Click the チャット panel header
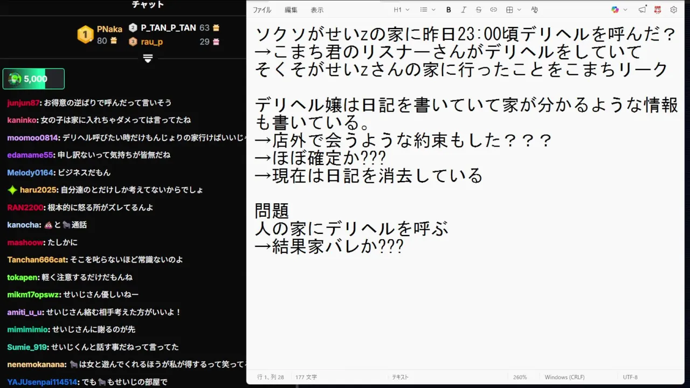Viewport: 690px width, 388px height. pyautogui.click(x=148, y=5)
